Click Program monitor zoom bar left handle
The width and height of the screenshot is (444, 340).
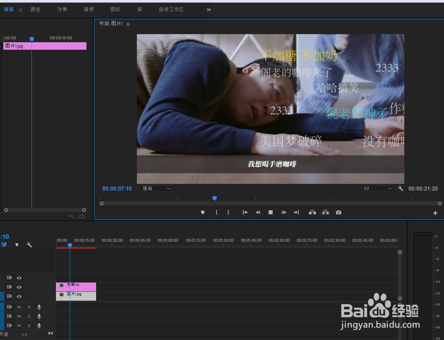(x=102, y=203)
